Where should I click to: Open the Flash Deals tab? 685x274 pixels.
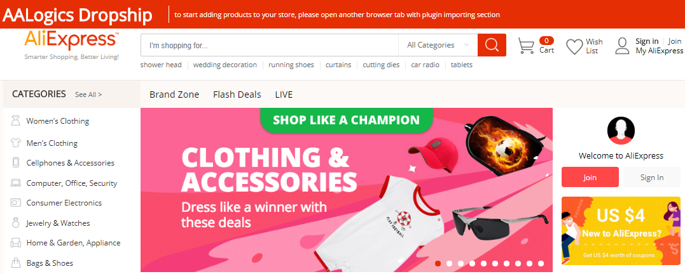(x=237, y=94)
